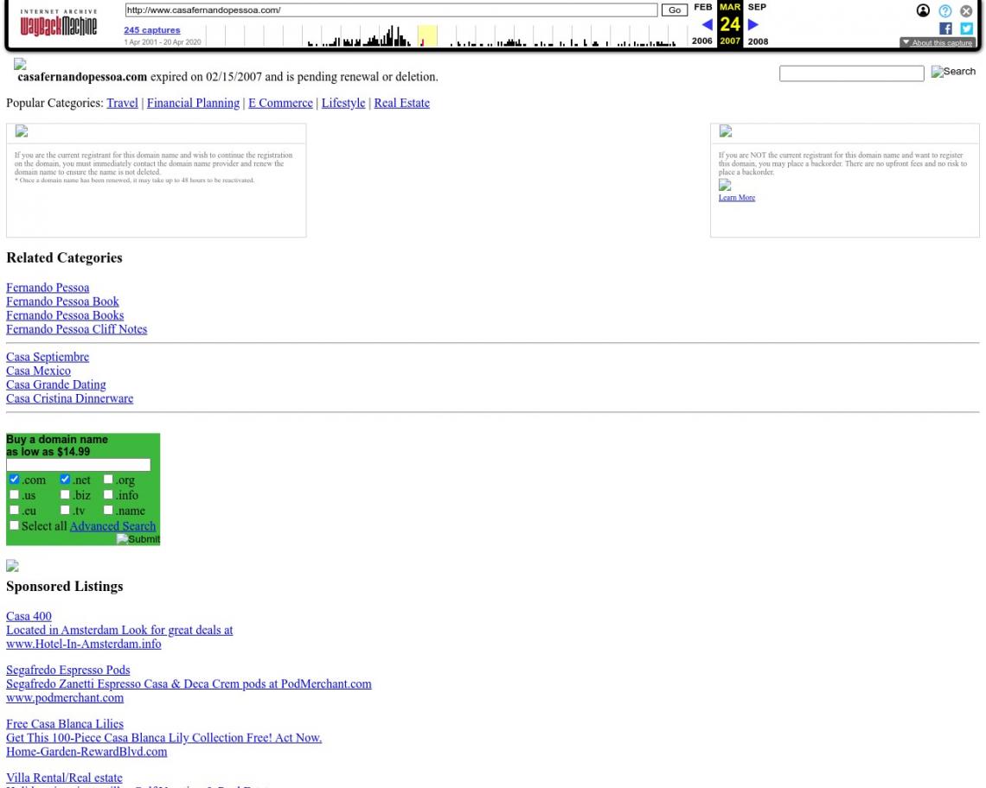The height and width of the screenshot is (788, 986).
Task: Focus the Wayback URL field
Action: coord(391,10)
